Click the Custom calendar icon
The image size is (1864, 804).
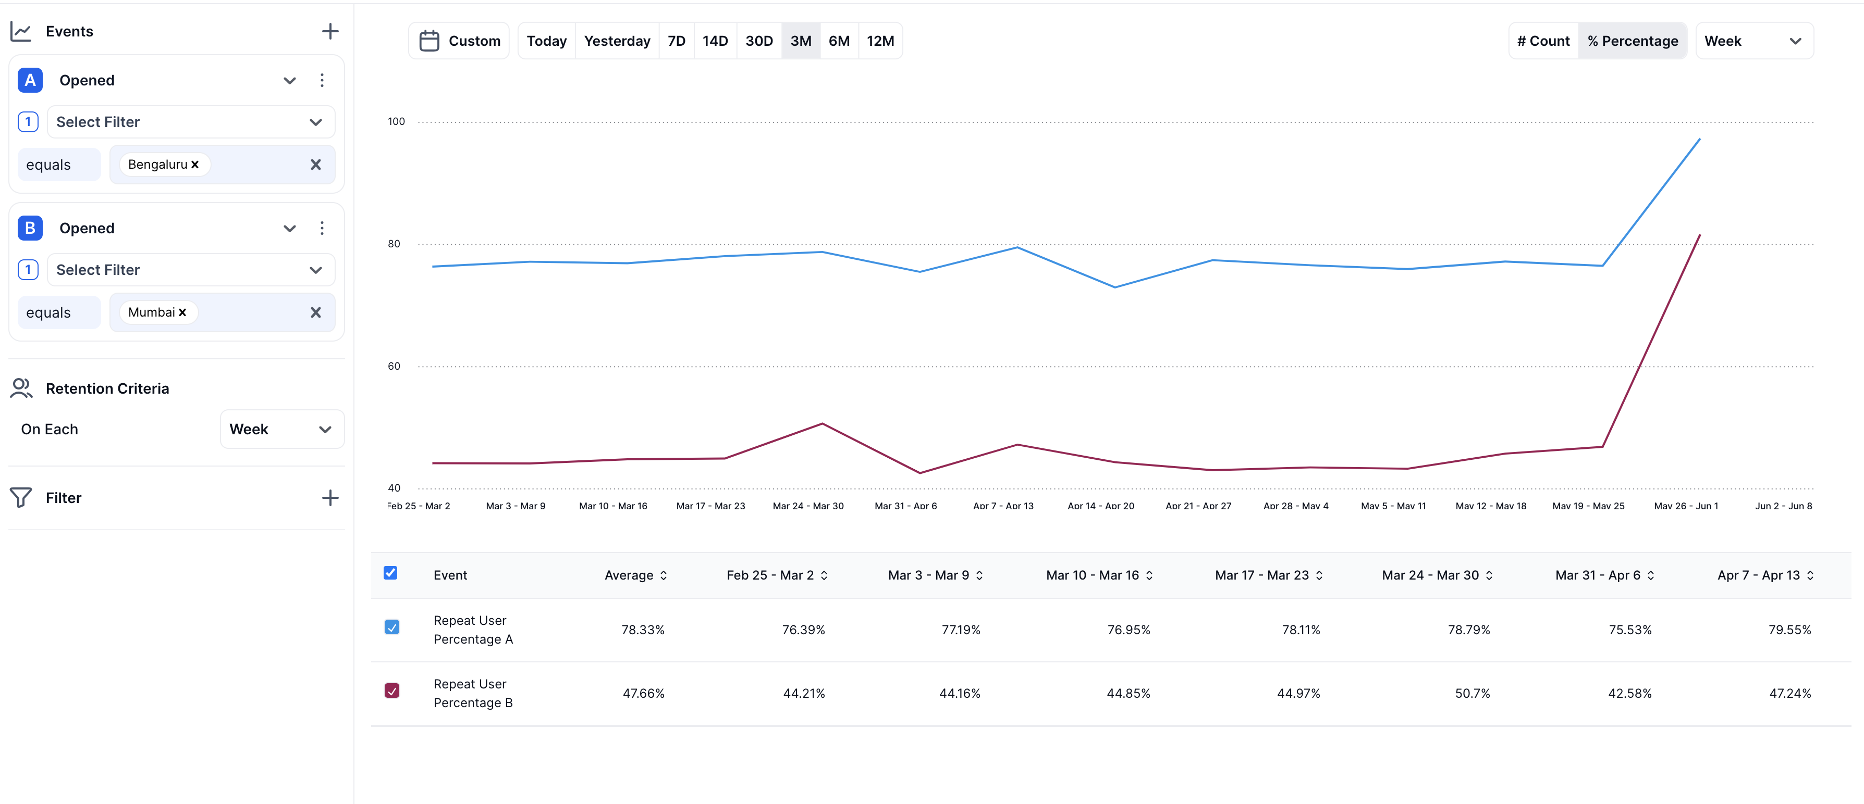[429, 41]
